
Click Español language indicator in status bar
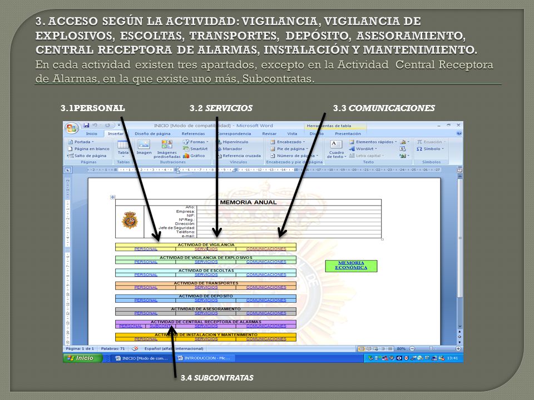pyautogui.click(x=174, y=349)
